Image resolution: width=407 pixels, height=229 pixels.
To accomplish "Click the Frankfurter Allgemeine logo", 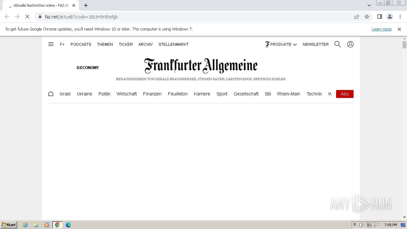I will 201,66.
